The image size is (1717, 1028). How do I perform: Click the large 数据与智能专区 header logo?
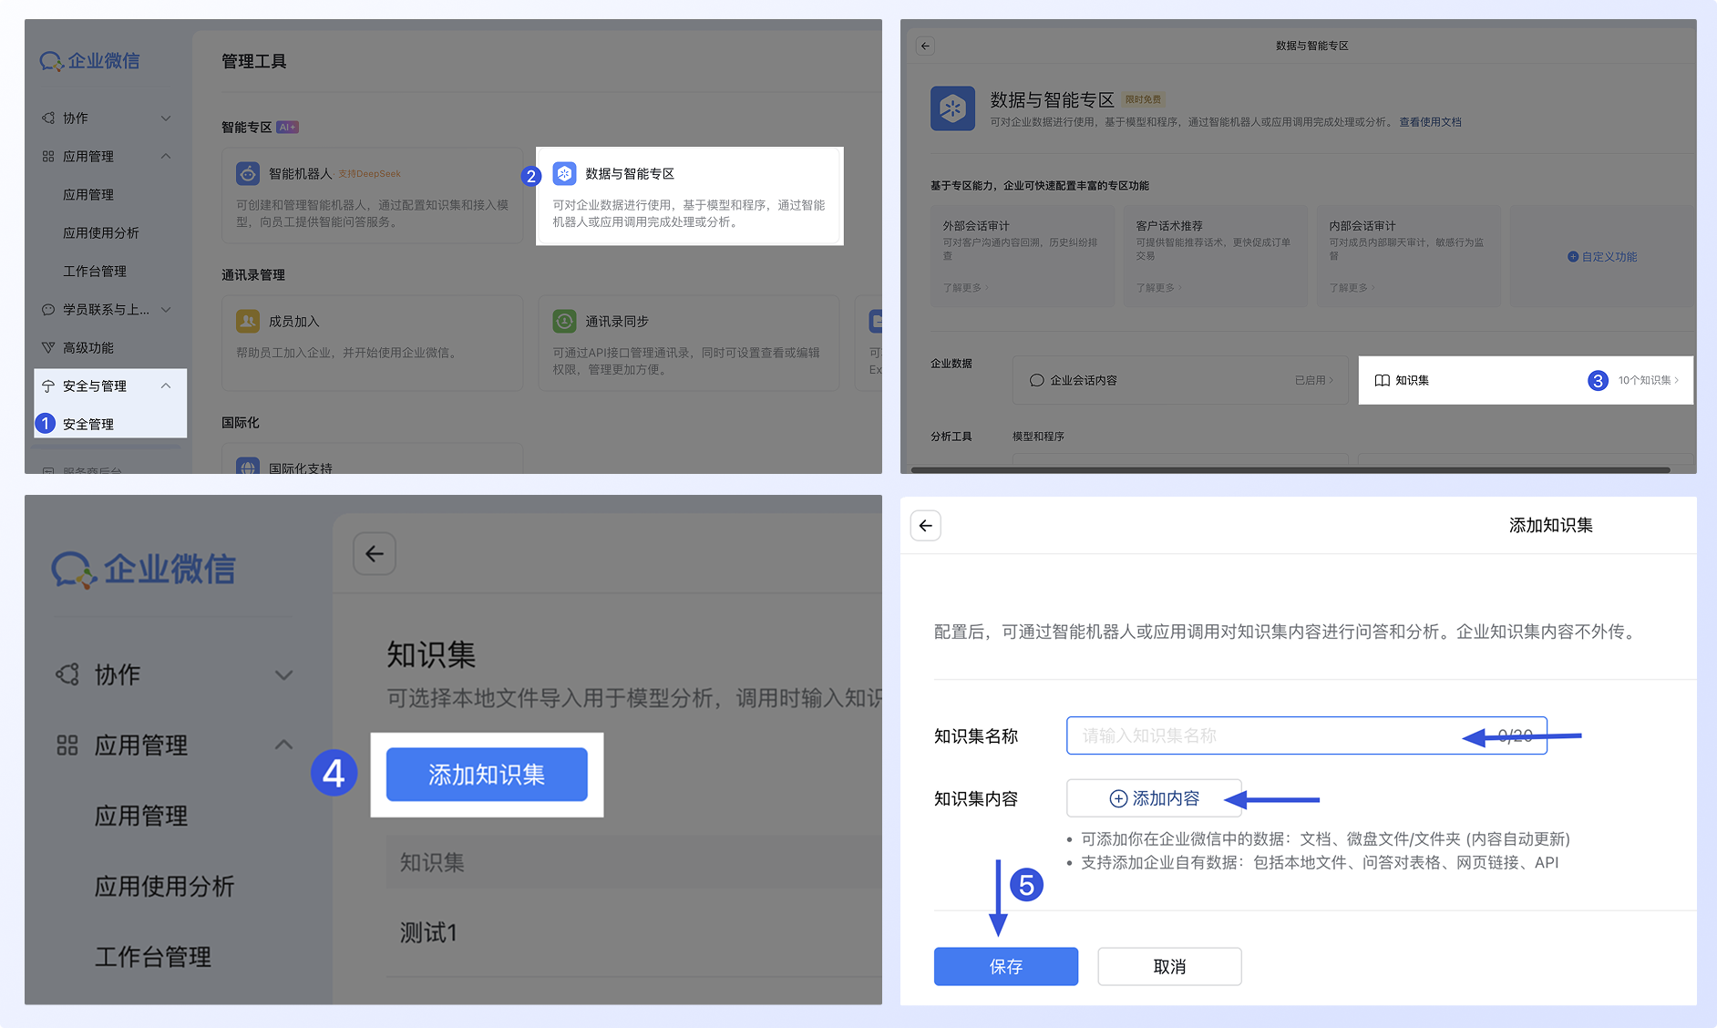952,108
